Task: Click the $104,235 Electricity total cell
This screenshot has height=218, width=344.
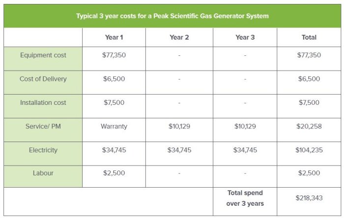Action: 309,150
